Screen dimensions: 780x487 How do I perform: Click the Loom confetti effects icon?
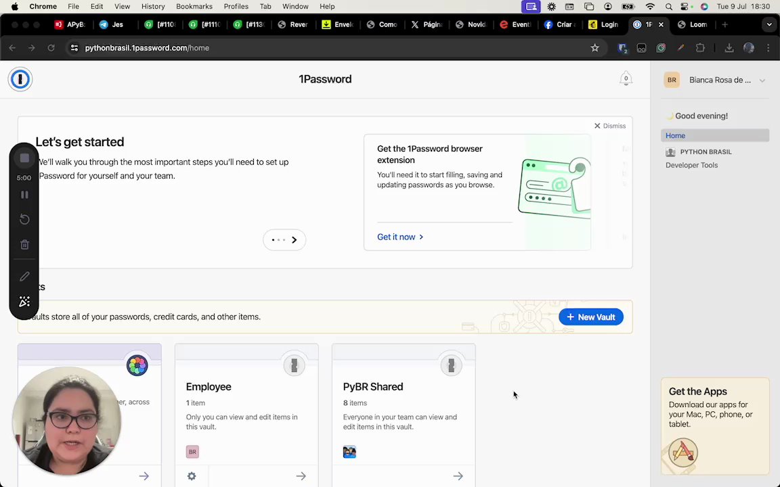tap(24, 302)
